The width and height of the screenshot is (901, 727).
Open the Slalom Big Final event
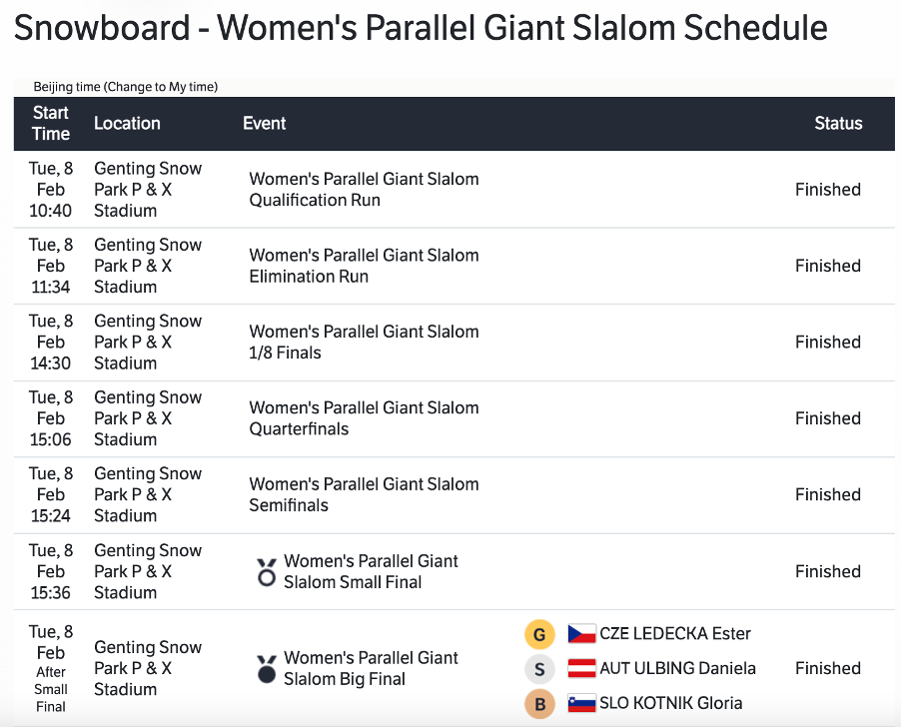(x=371, y=668)
